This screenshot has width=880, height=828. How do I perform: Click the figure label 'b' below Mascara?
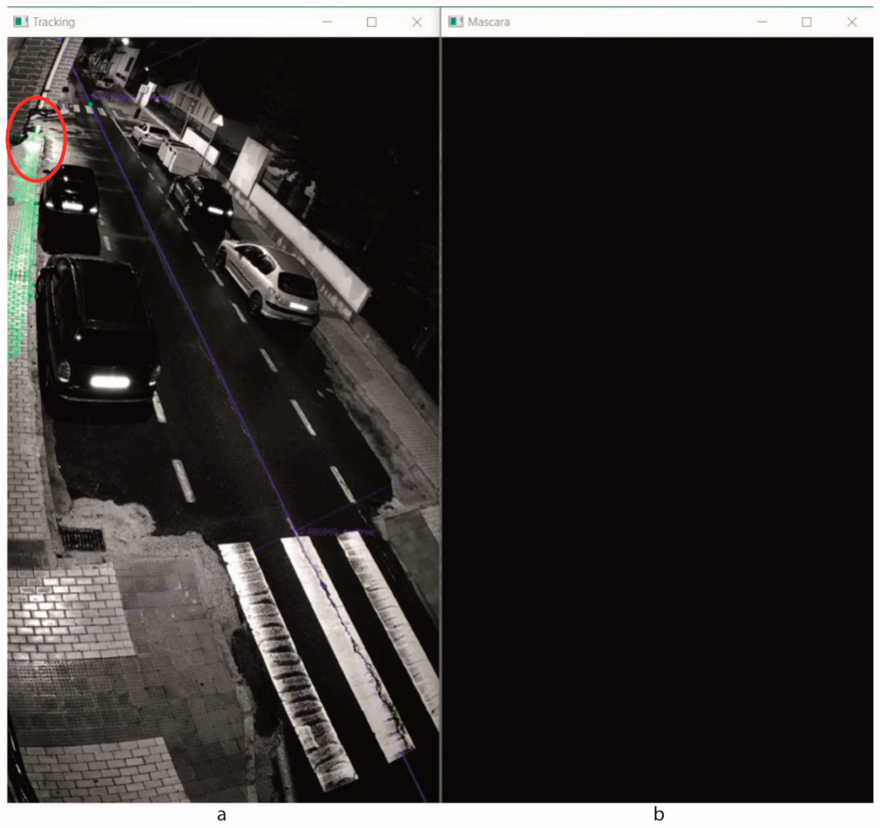658,815
